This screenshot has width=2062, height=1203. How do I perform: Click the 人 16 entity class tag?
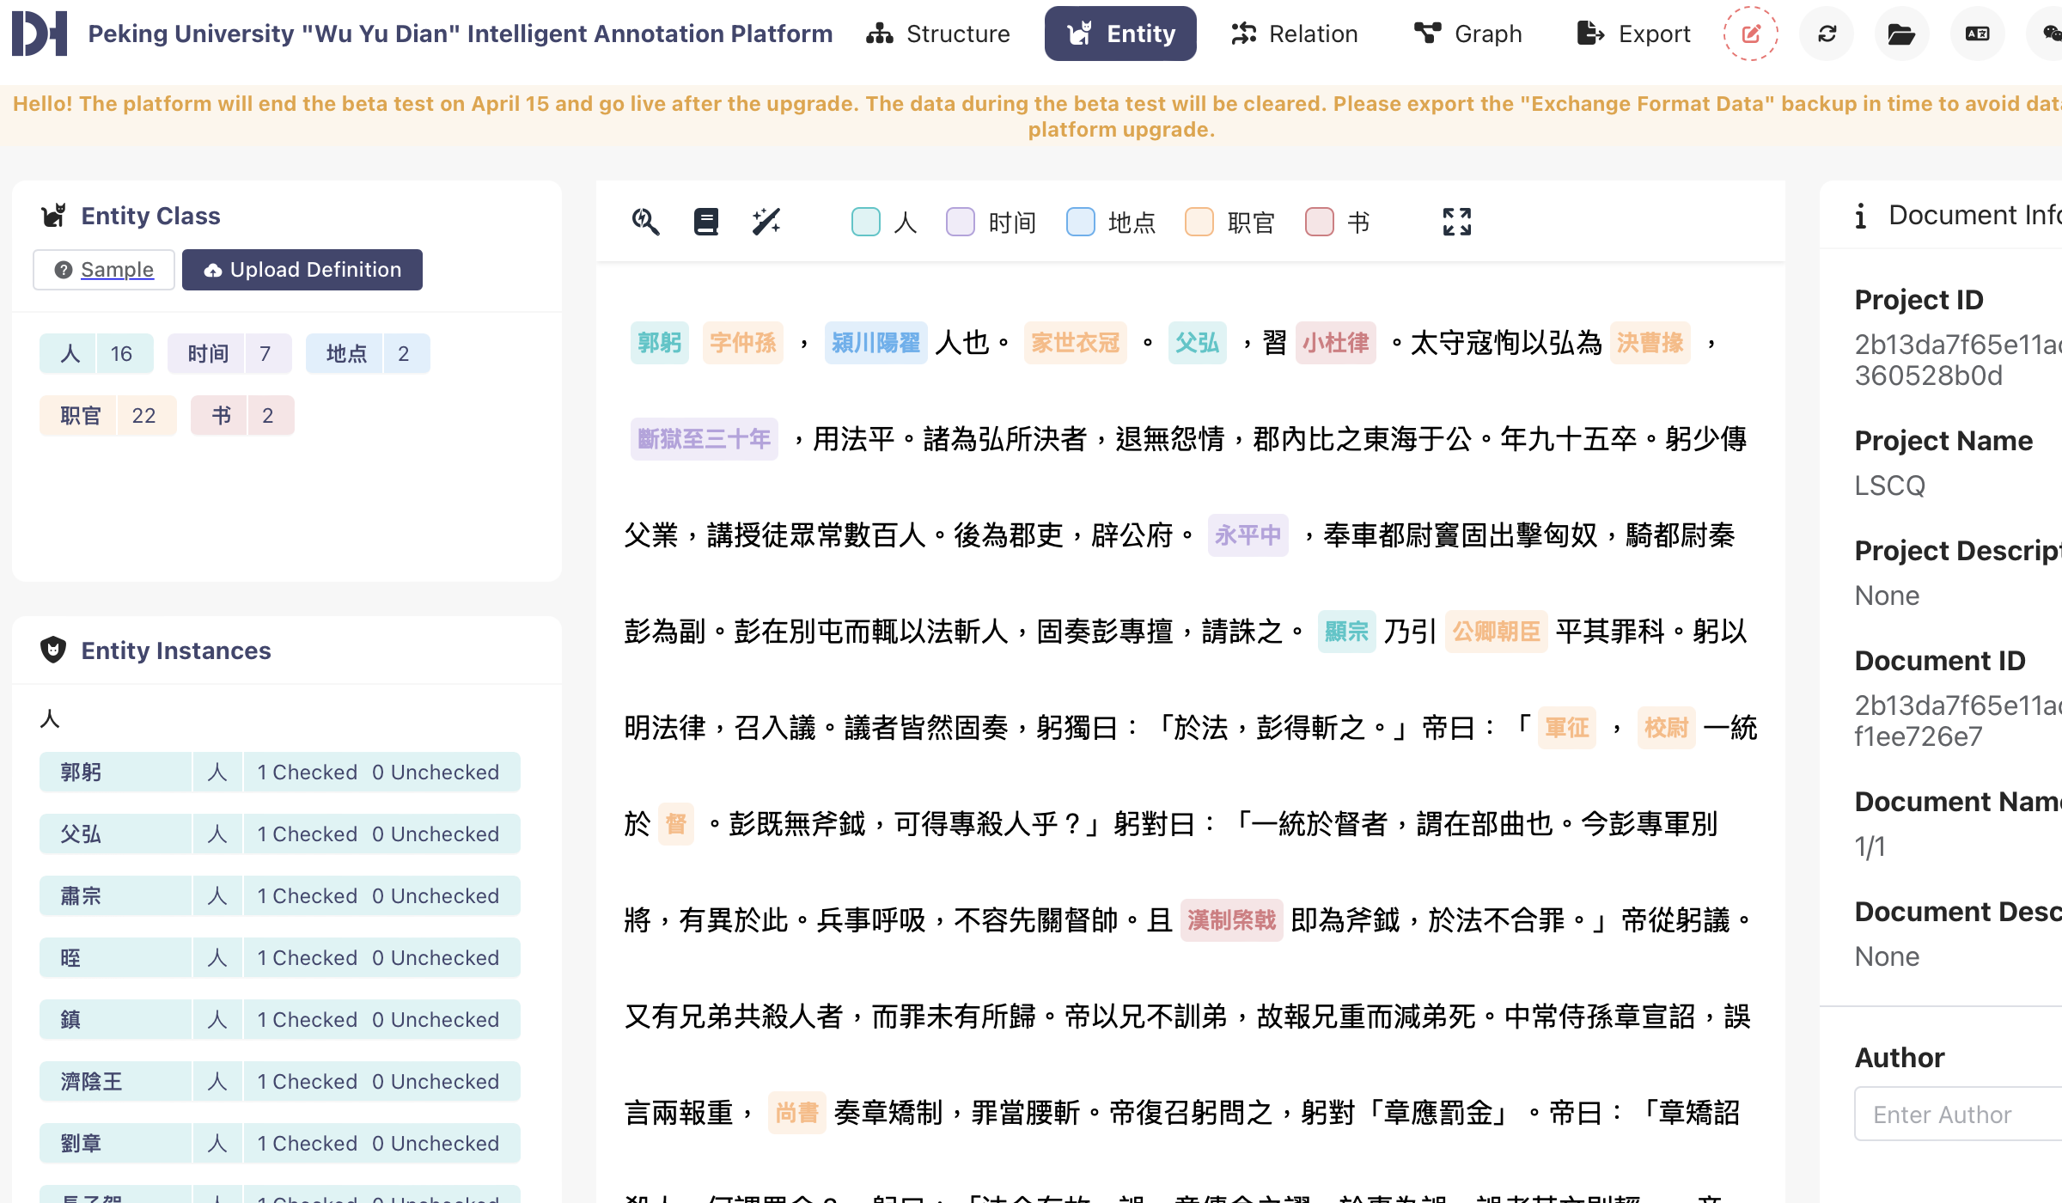96,354
